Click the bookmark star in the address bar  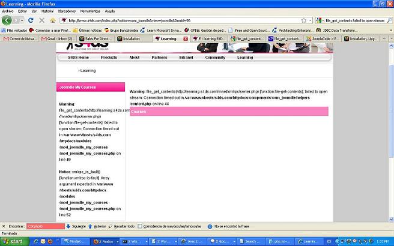click(x=304, y=20)
